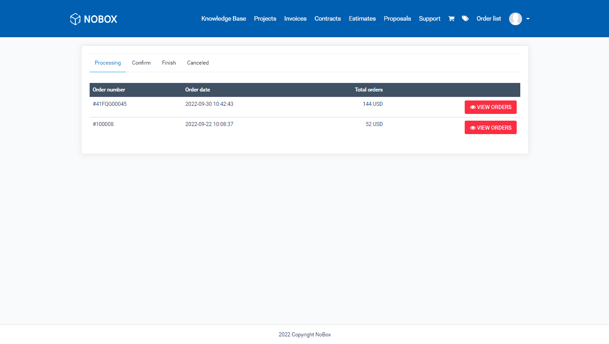Expand the user account dropdown arrow
This screenshot has height=344, width=609.
pyautogui.click(x=527, y=19)
